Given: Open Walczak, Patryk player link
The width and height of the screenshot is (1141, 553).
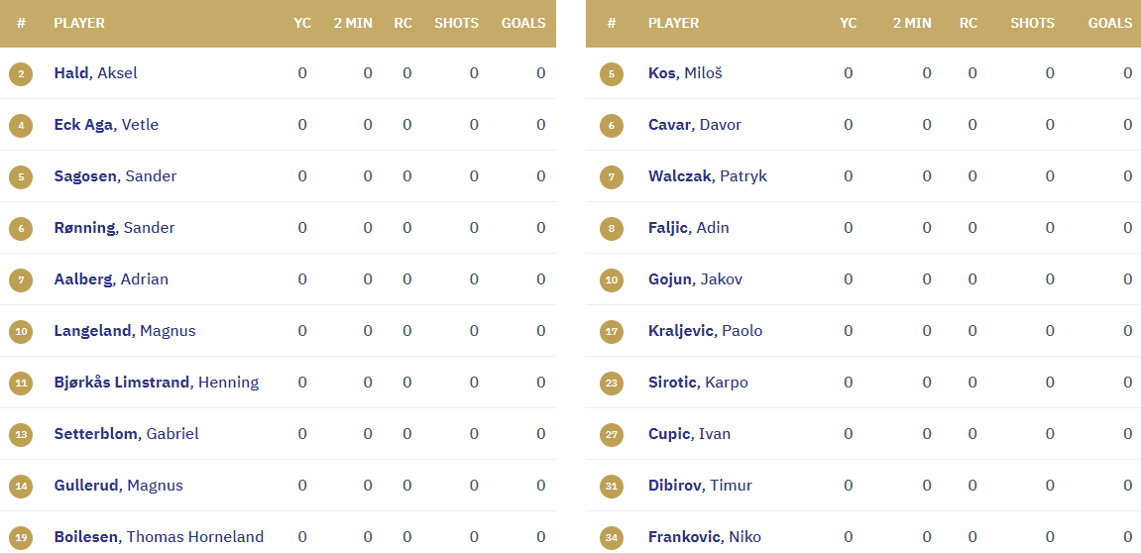Looking at the screenshot, I should [x=708, y=176].
